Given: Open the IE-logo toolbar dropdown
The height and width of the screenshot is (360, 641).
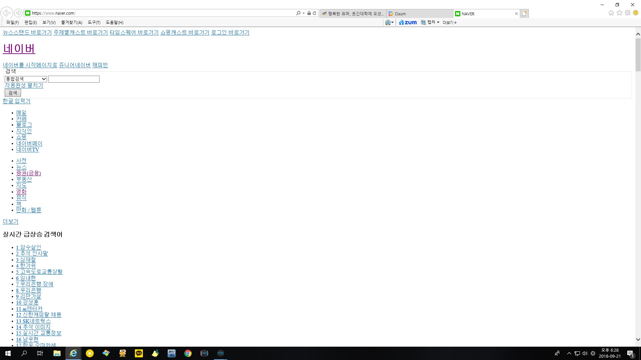Looking at the screenshot, I should point(389,22).
